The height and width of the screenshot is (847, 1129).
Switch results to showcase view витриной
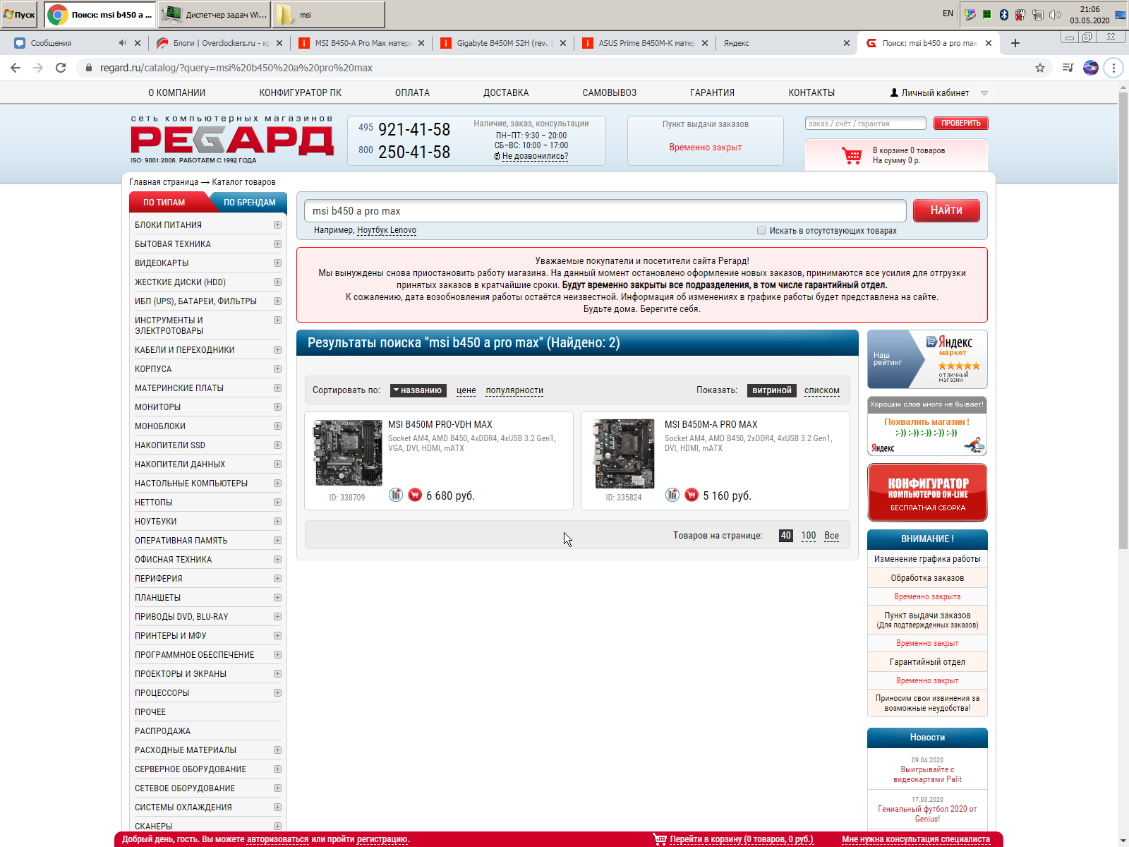(772, 390)
